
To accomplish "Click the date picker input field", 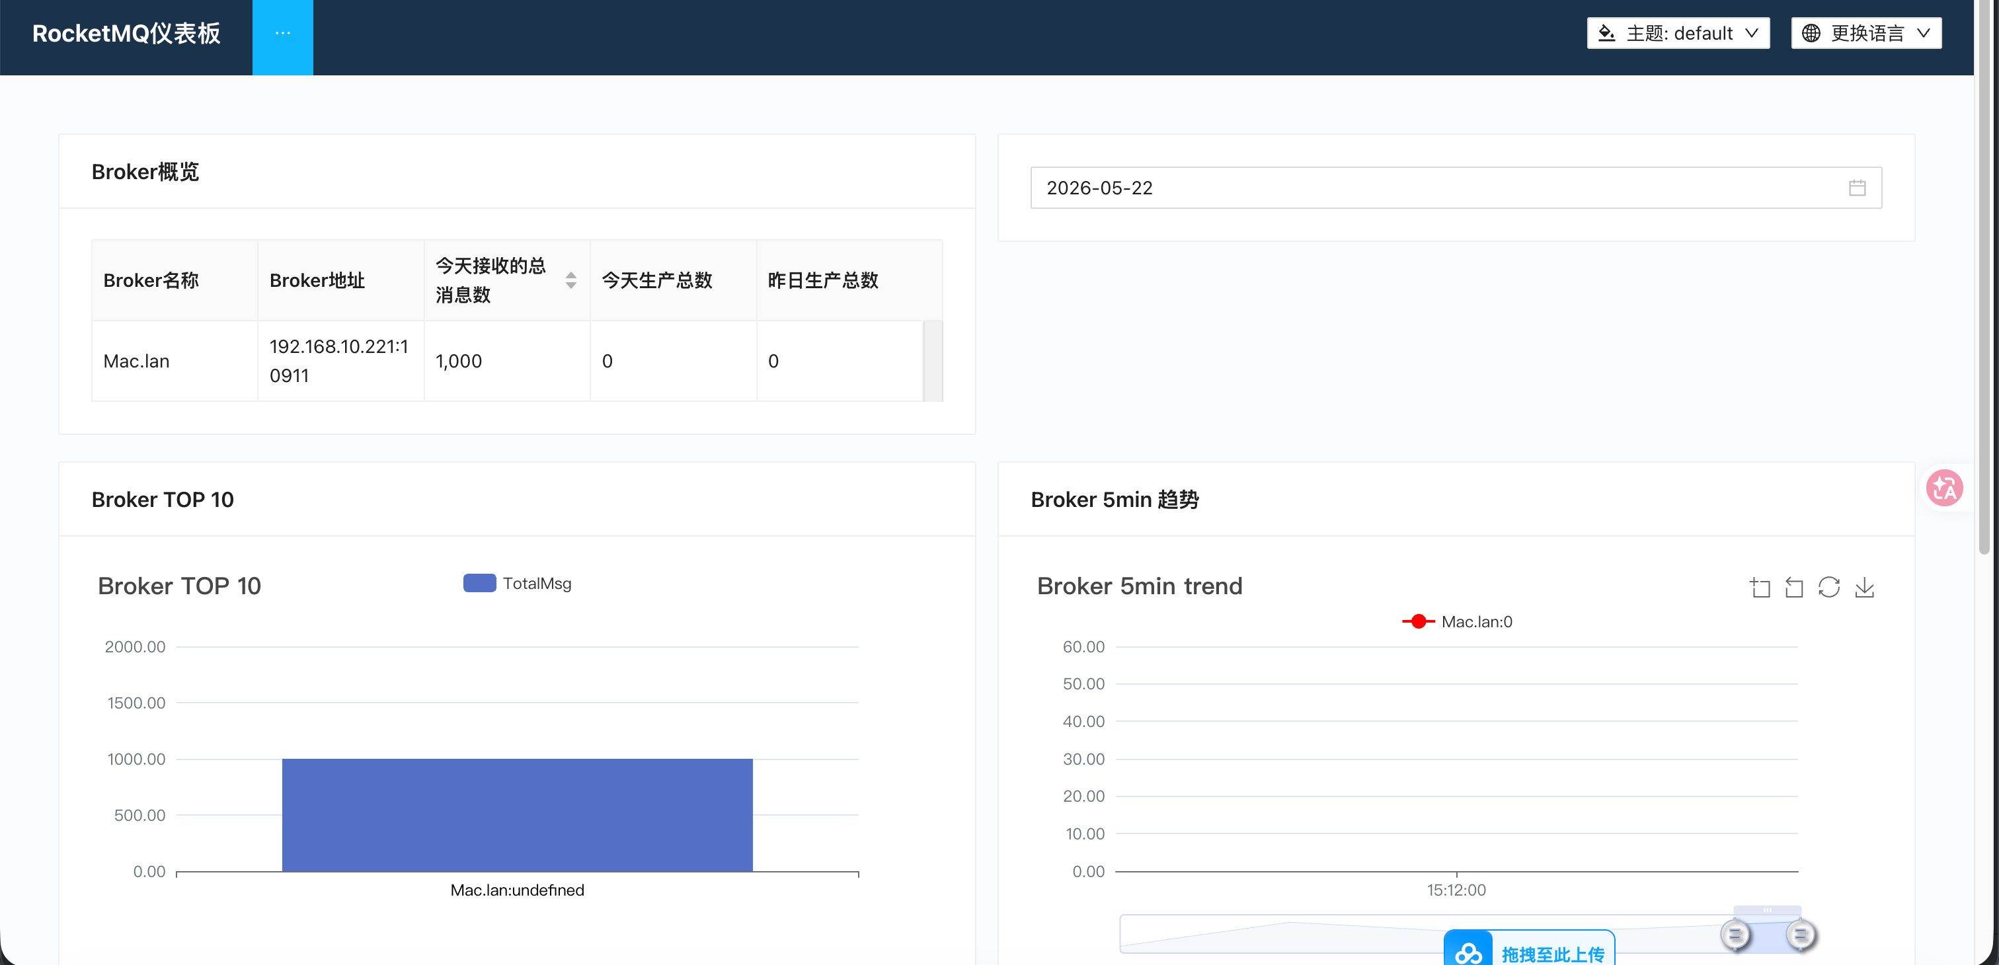I will coord(1456,188).
